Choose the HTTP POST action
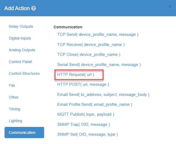 point(83,84)
